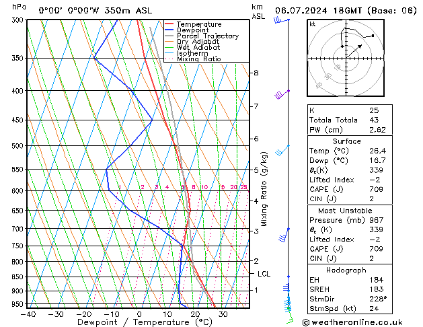Image resolution: width=423 pixels, height=327 pixels.
Task: Click the Dewpoint / Temperature (°C) axis title
Action: [x=145, y=322]
